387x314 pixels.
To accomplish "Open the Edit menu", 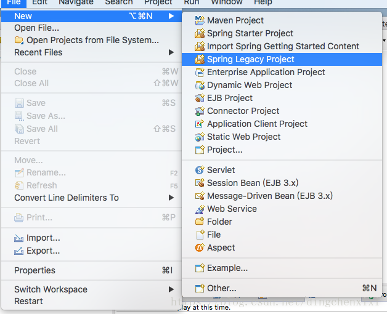I will click(x=39, y=2).
